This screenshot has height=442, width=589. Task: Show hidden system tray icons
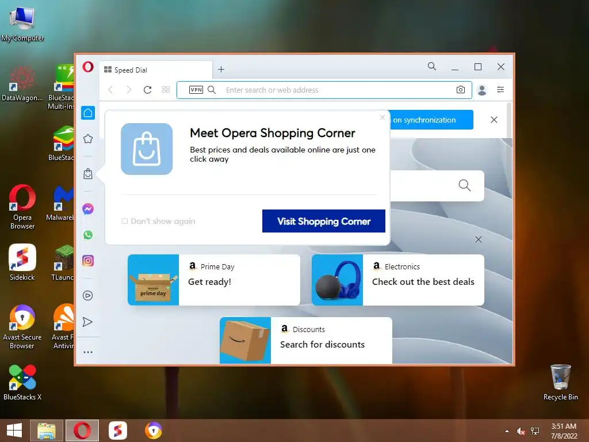click(x=507, y=431)
